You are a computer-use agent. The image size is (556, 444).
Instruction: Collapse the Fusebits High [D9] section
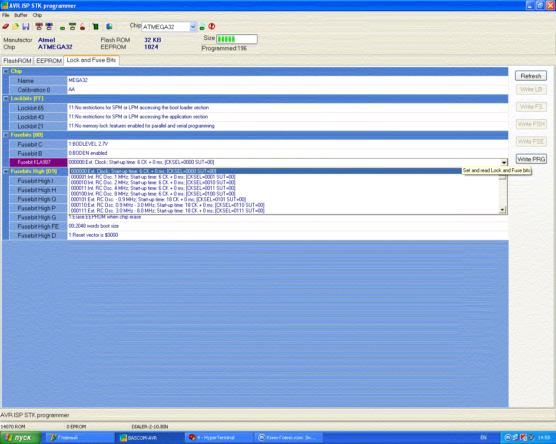(6, 171)
